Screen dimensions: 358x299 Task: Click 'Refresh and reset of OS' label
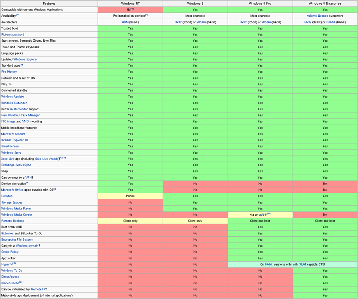18,78
